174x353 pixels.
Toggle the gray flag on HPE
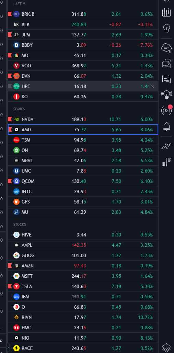[x=10, y=86]
